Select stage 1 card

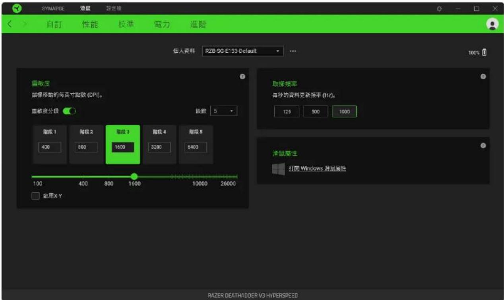pyautogui.click(x=50, y=144)
